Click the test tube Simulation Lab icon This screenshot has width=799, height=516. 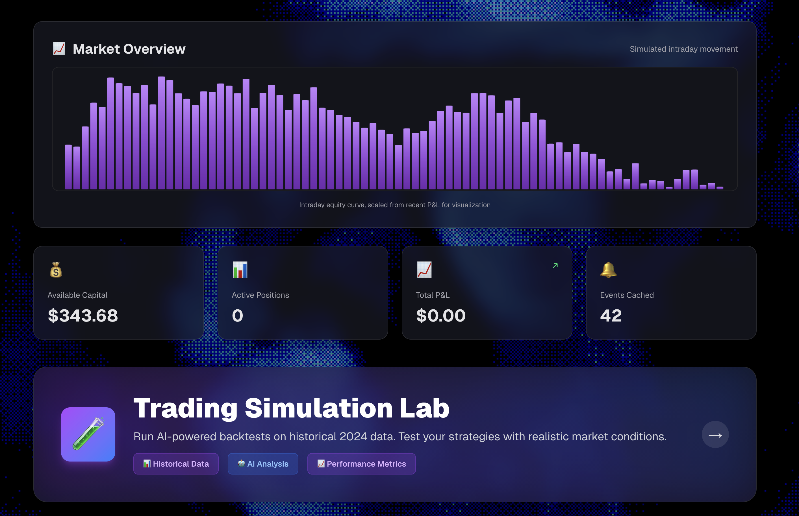tap(88, 434)
